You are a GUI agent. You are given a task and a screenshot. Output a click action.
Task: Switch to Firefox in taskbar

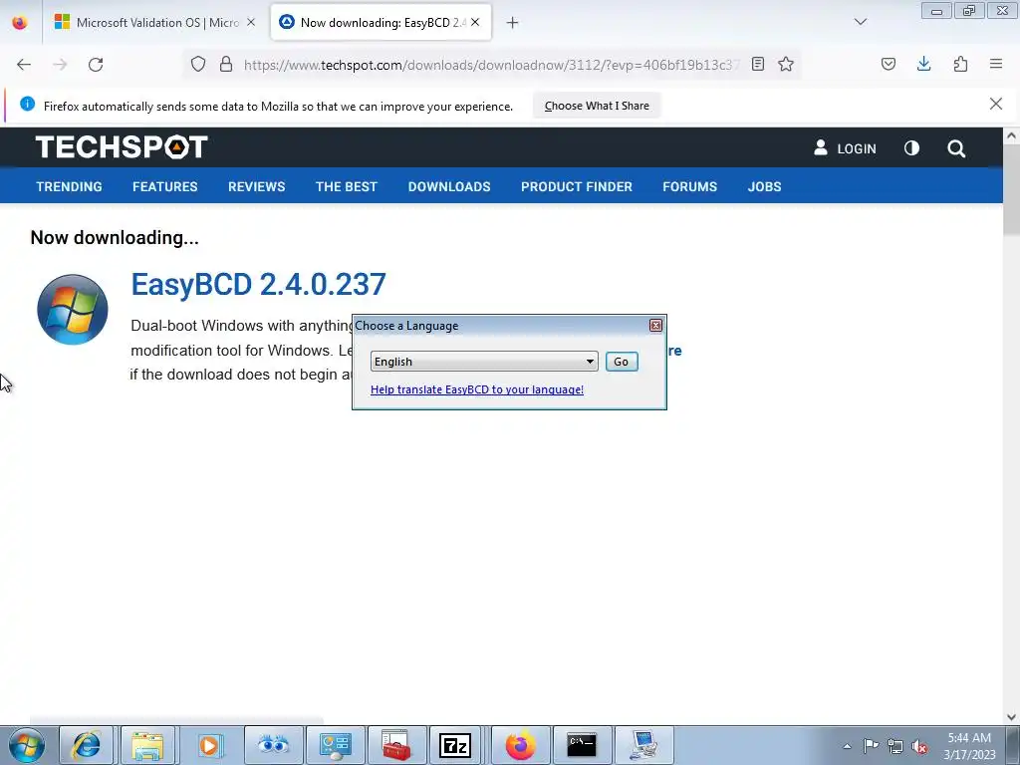tap(520, 745)
